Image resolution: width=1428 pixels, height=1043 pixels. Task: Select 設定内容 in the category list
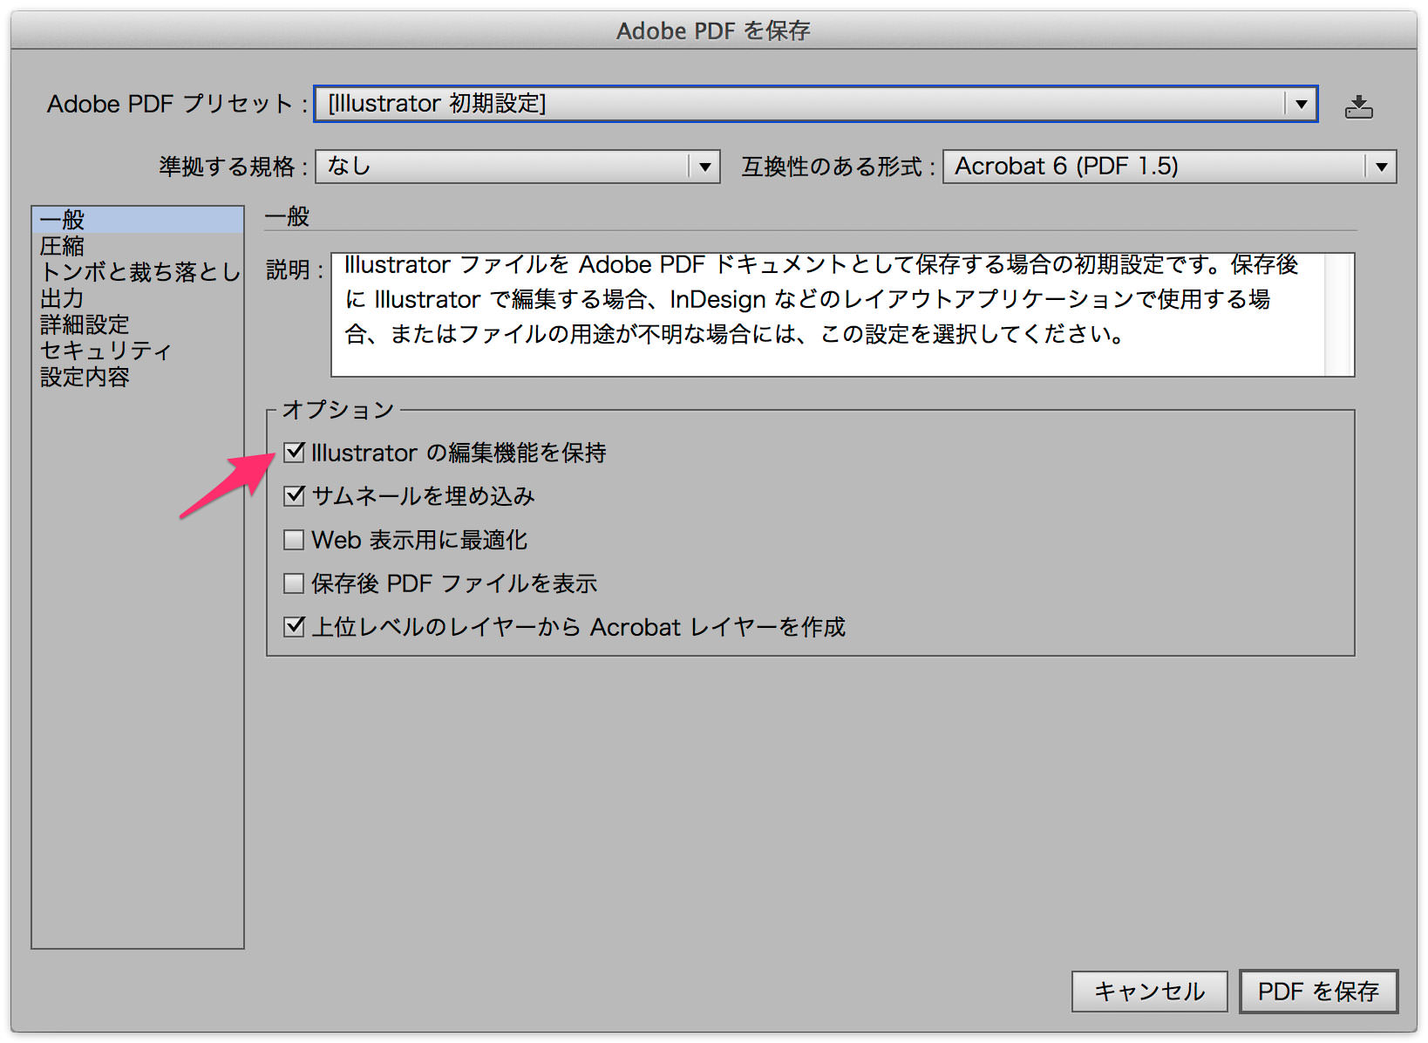pos(137,377)
